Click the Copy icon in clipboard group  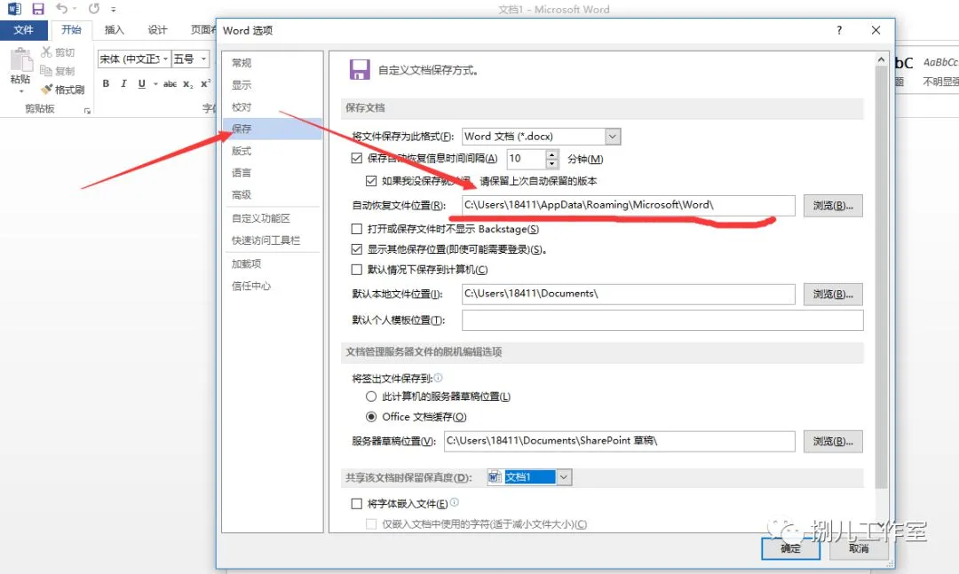(46, 71)
